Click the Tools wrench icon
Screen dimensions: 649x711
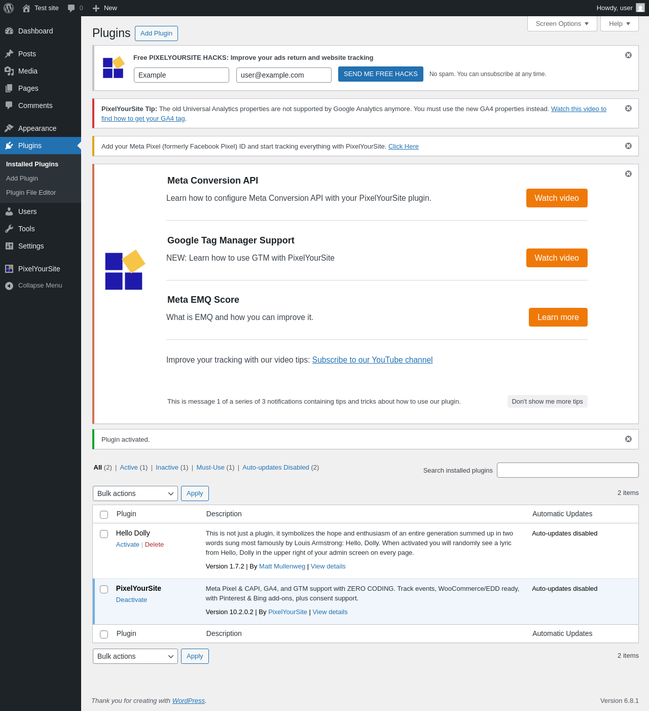[9, 229]
